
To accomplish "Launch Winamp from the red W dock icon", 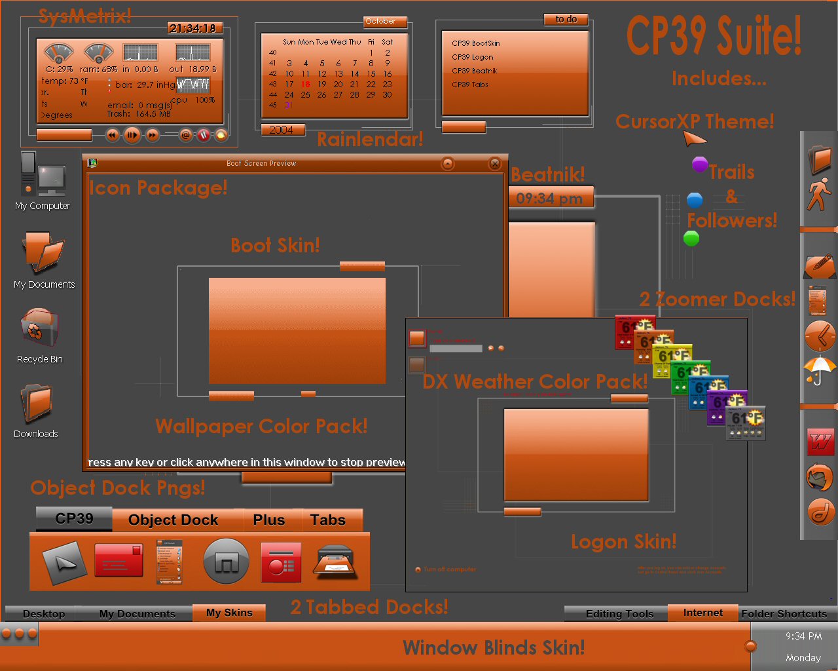I will 820,441.
